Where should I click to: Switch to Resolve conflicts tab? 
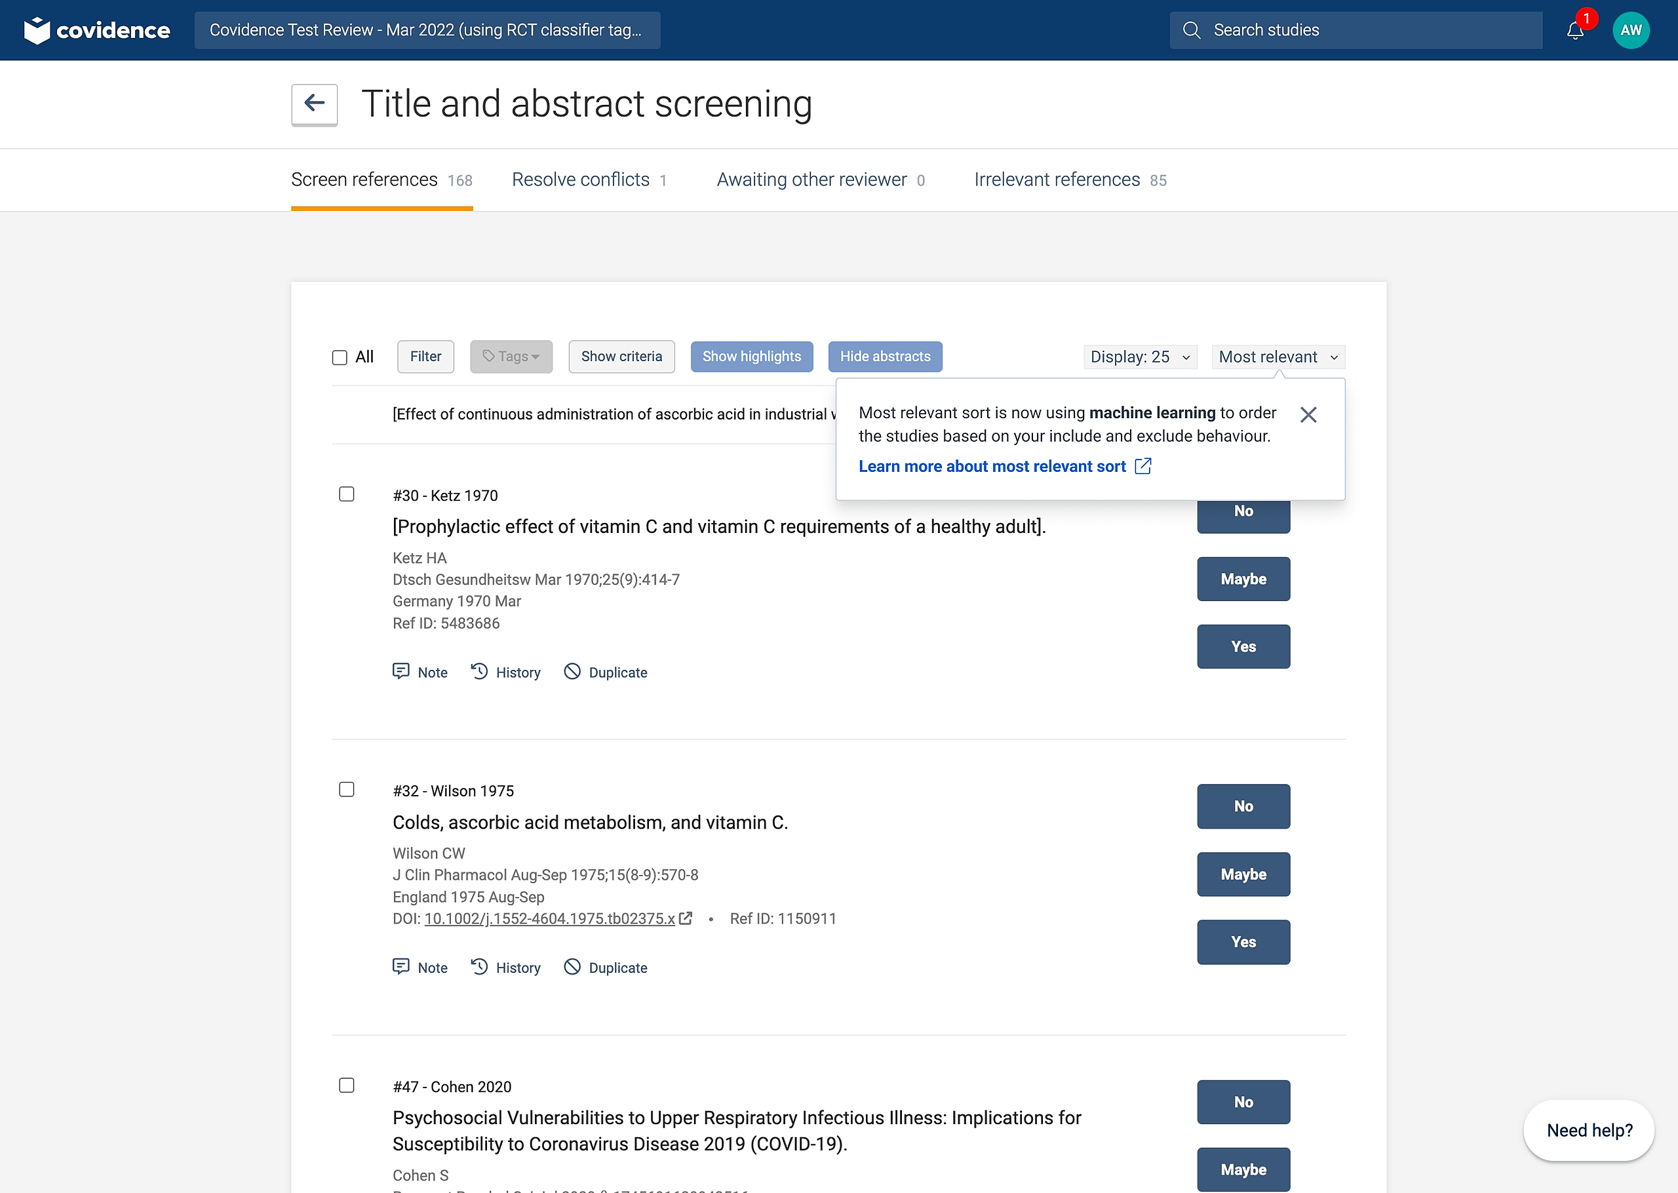tap(588, 179)
